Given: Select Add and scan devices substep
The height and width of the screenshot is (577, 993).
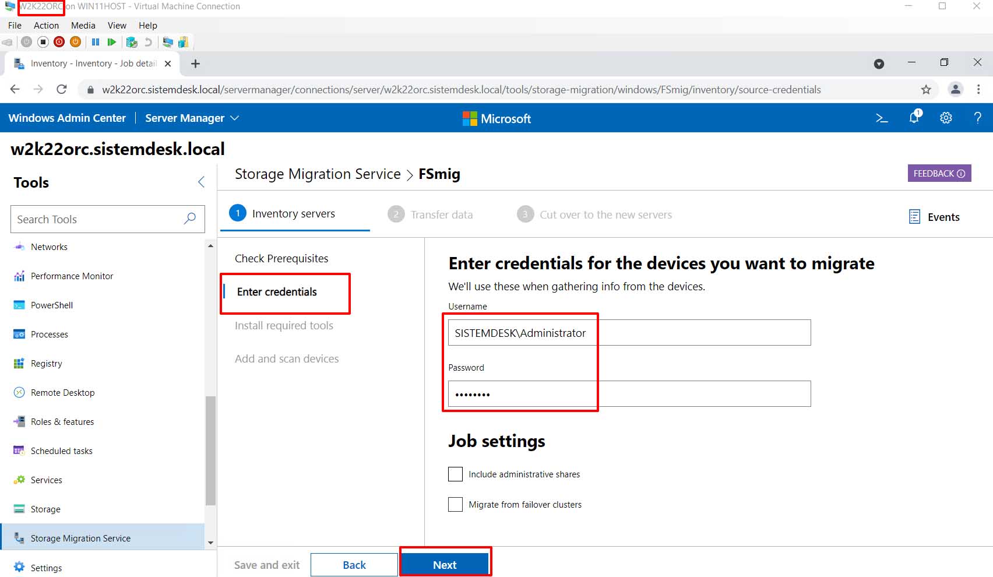Looking at the screenshot, I should click(x=287, y=358).
